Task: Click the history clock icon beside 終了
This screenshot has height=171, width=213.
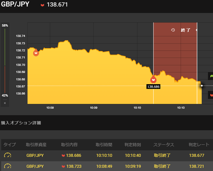Action: (x=173, y=30)
